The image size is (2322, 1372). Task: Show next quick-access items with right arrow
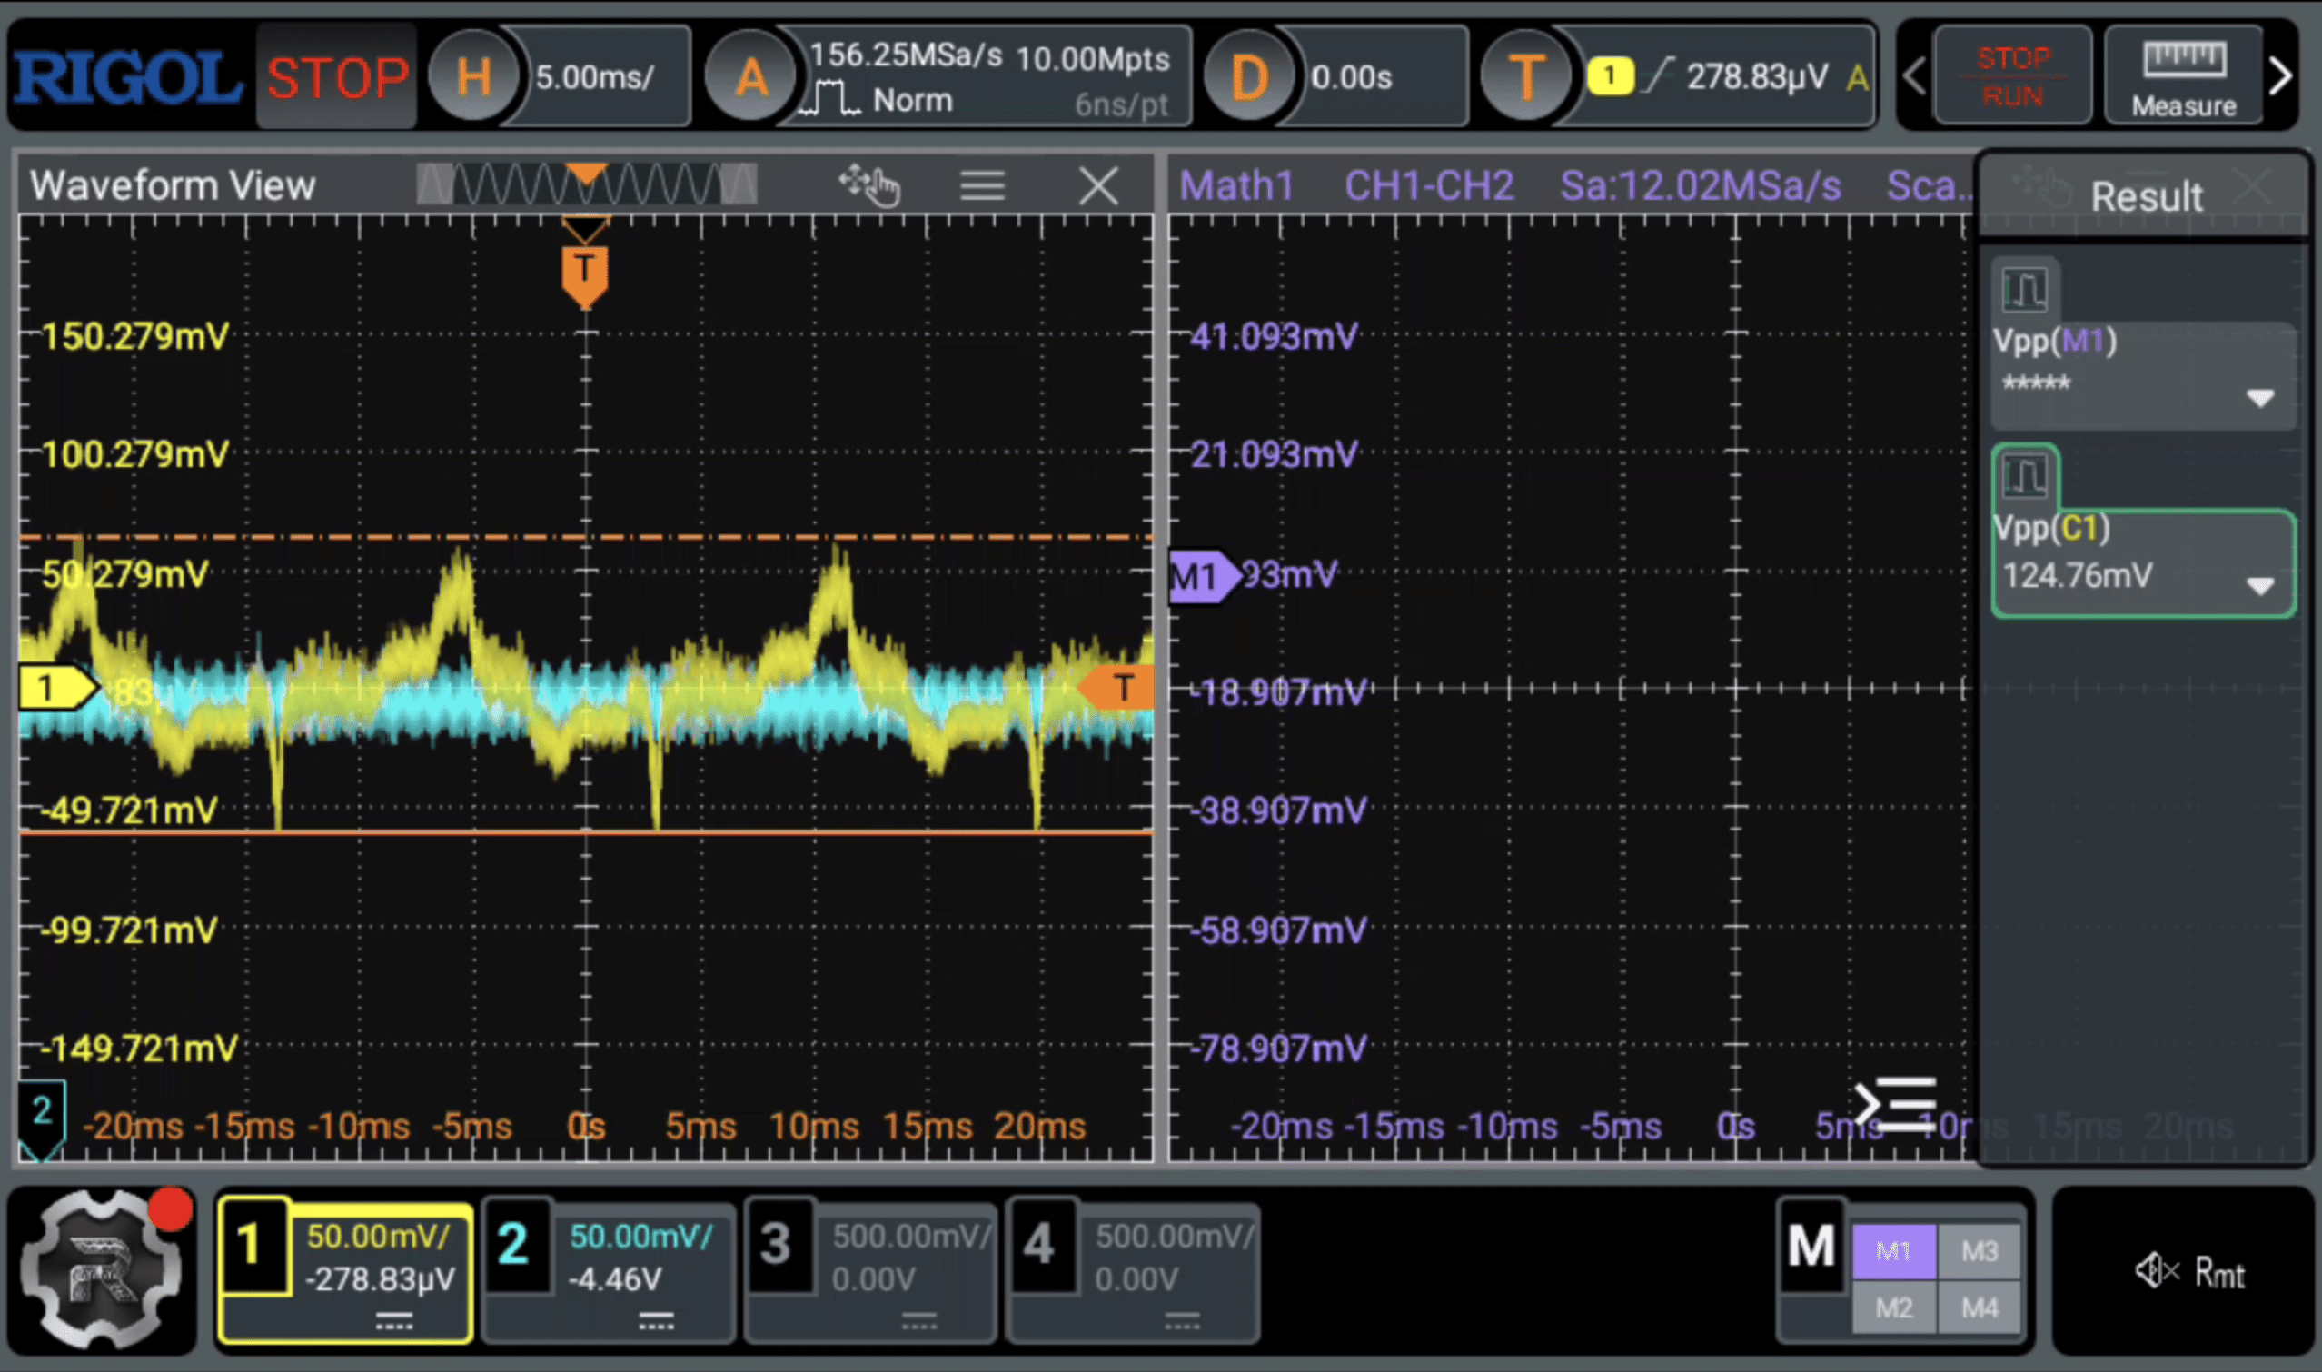click(x=2280, y=76)
